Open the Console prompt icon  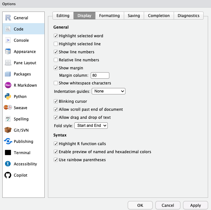pyautogui.click(x=8, y=40)
